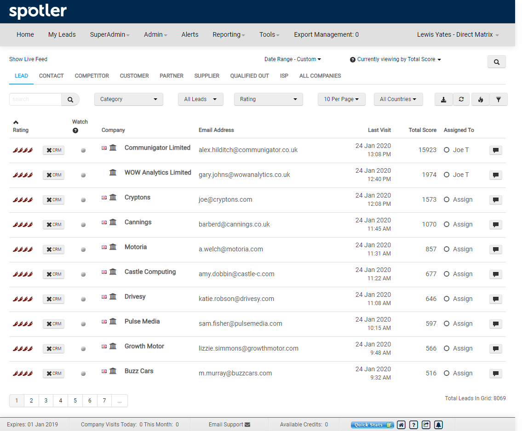This screenshot has height=431, width=522.
Task: Go to page 2 of results
Action: 31,401
